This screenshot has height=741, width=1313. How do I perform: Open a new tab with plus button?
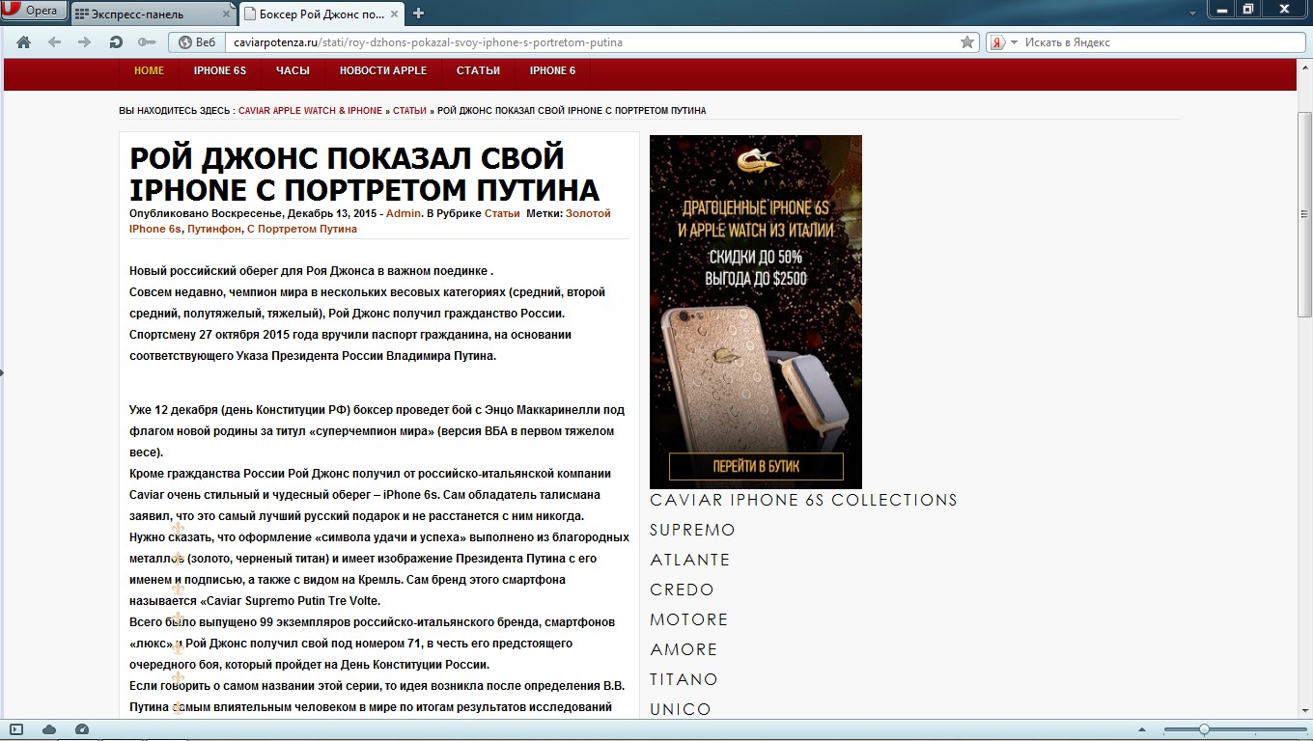coord(419,14)
